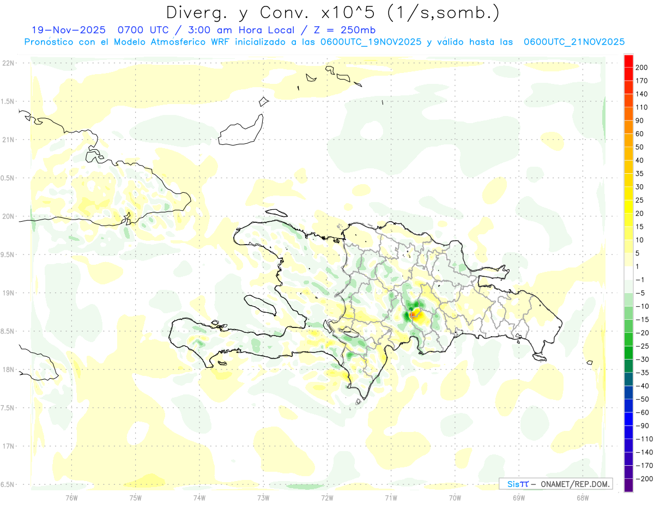Click the '73W' longitude label
This screenshot has width=654, height=505.
point(263,497)
